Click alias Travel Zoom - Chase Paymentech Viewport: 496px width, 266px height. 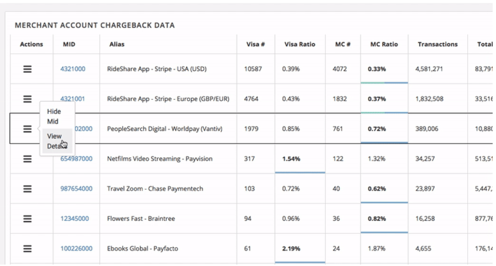tap(155, 189)
